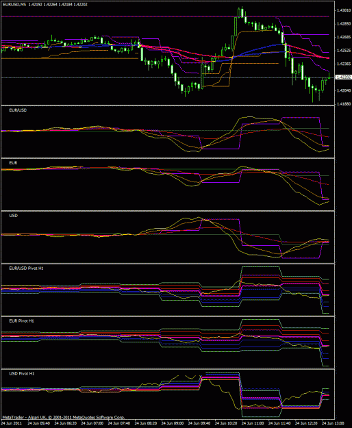This screenshot has width=352, height=428.
Task: Click the 24 Jun 06:20 time label
Action: (66, 423)
